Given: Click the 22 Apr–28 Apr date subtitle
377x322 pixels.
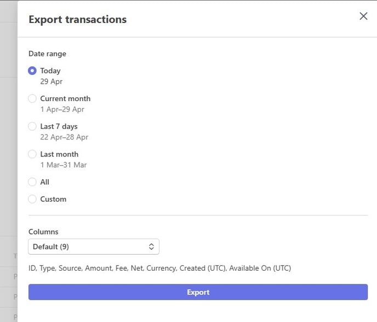Looking at the screenshot, I should (64, 137).
